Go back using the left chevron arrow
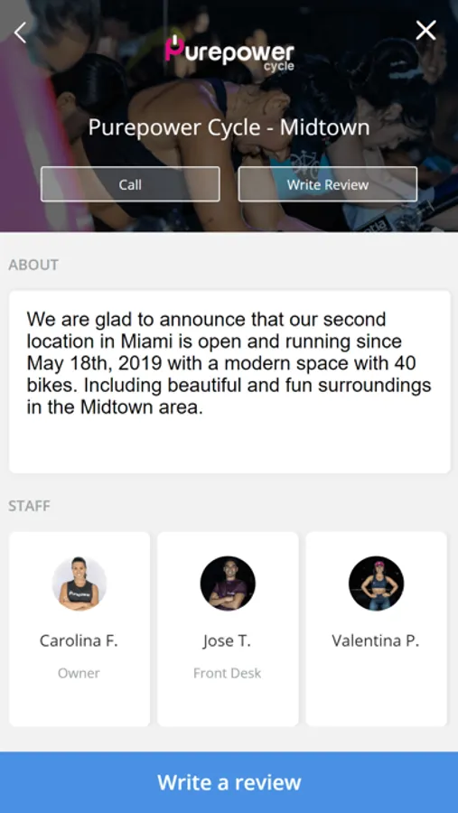The image size is (458, 813). (20, 33)
